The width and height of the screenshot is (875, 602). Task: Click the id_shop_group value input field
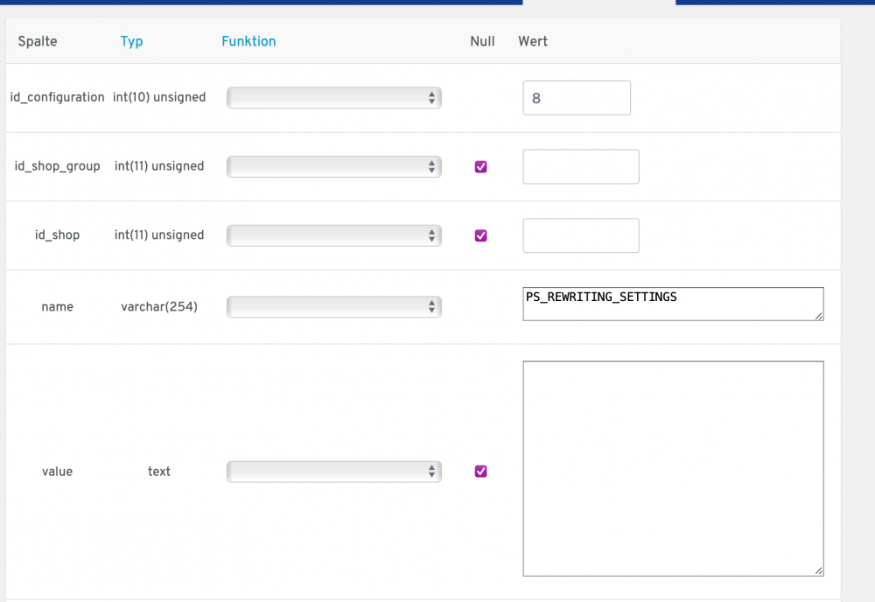pos(581,166)
